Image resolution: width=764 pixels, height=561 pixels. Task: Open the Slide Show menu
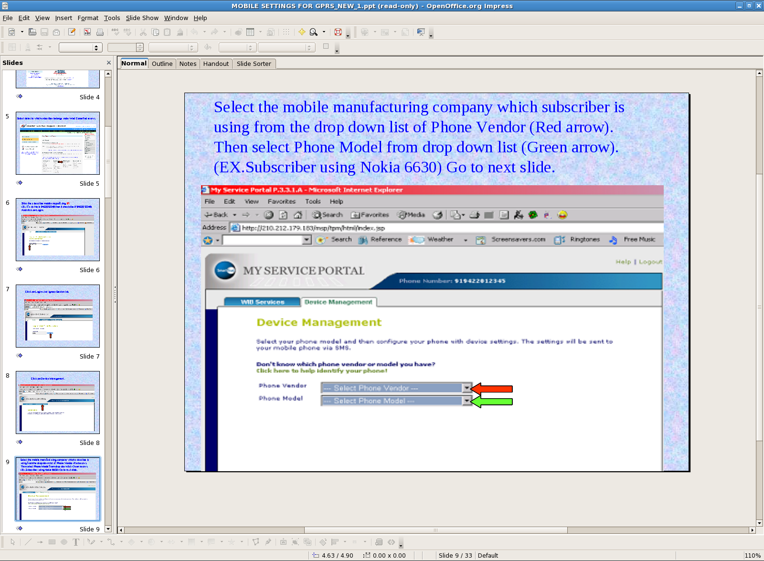tap(142, 18)
